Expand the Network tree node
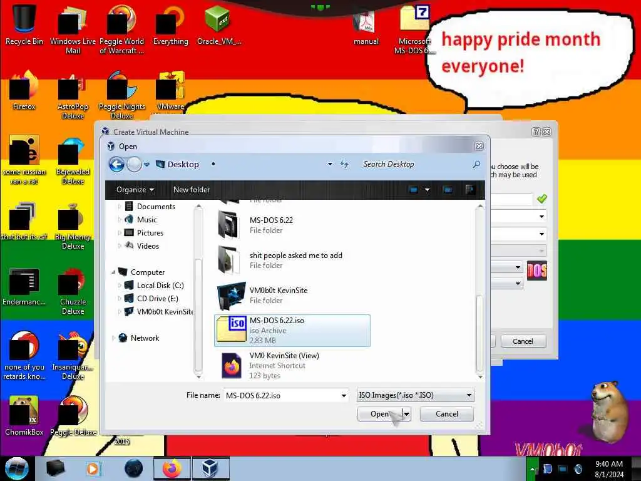Image resolution: width=641 pixels, height=481 pixels. (113, 338)
